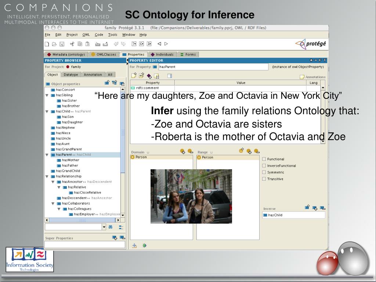Collapse the hasSibling tree node
Screen dimensions: 376x282
[47, 95]
